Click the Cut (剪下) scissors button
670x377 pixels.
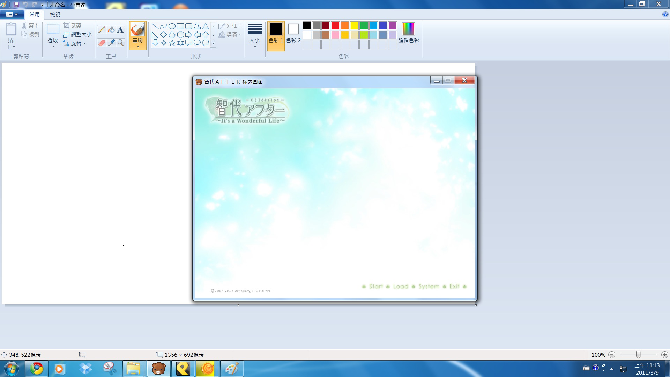[30, 25]
